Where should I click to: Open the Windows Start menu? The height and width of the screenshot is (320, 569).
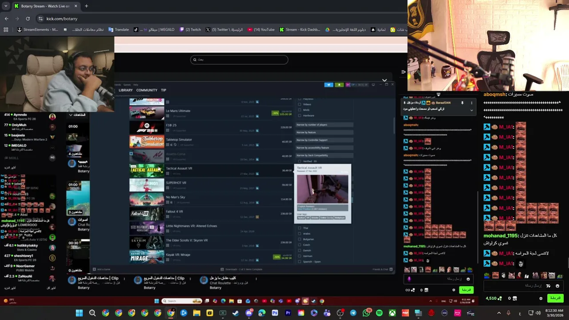coord(79,313)
